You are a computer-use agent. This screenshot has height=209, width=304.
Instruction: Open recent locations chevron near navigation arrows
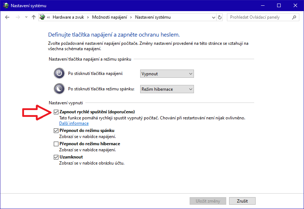point(26,17)
